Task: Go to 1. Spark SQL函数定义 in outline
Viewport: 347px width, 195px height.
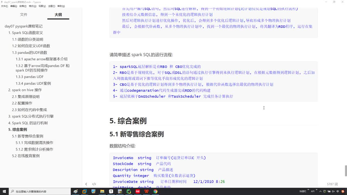Action: [26, 33]
